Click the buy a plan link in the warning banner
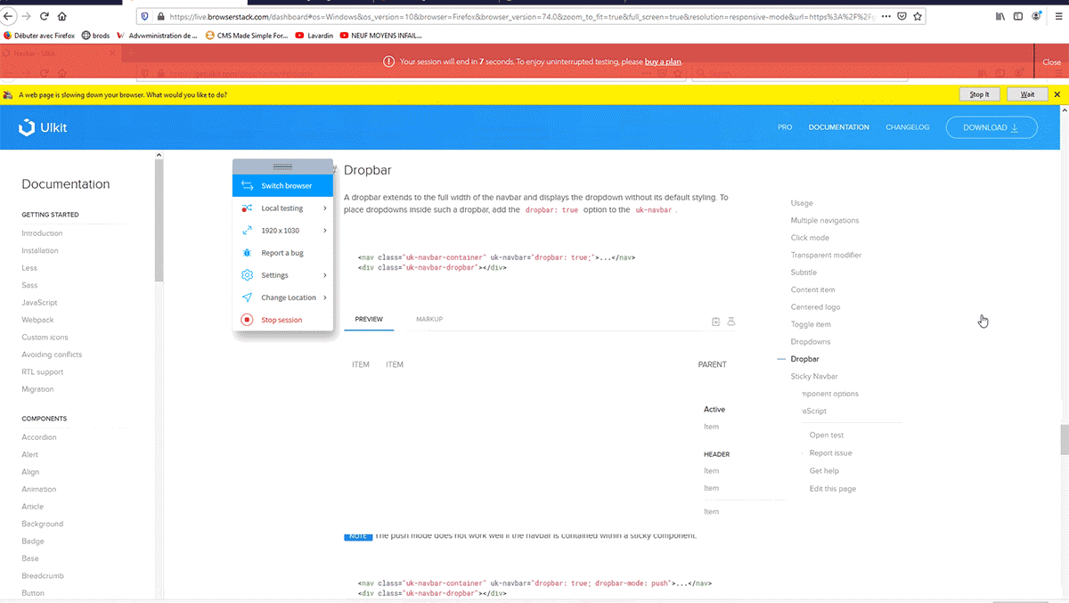This screenshot has width=1069, height=603. (664, 61)
